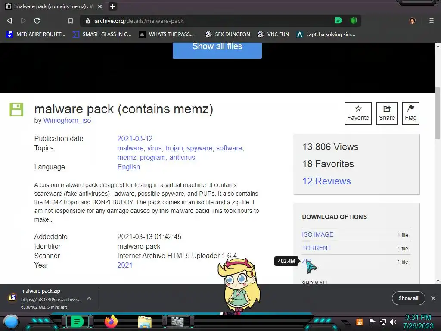Open the brick wall firewall taskbar app
Screen dimensions: 441x331
pyautogui.click(x=178, y=322)
